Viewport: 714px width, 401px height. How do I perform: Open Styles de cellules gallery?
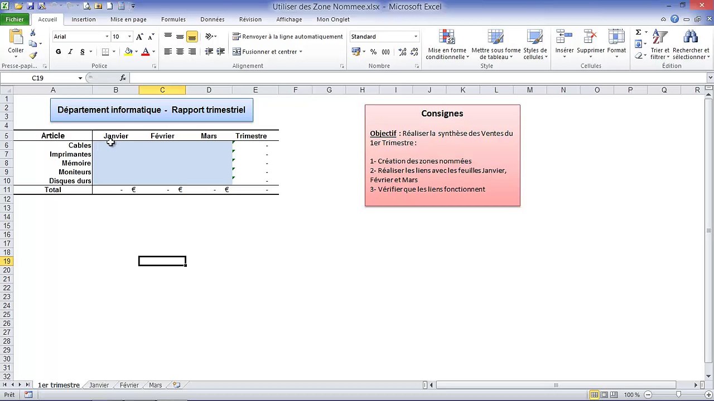coord(535,45)
